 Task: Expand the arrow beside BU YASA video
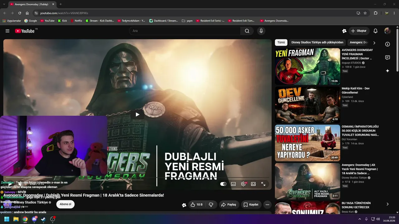click(x=387, y=204)
